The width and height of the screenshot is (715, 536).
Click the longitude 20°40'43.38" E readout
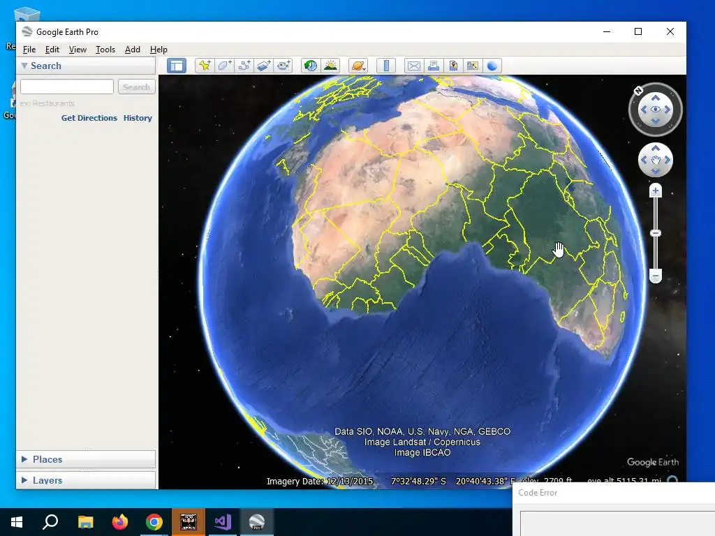(486, 482)
